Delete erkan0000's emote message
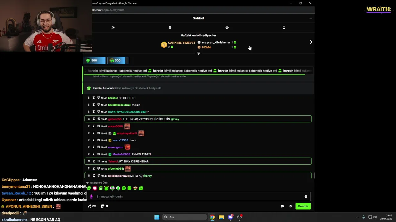The image size is (396, 222). 89,126
